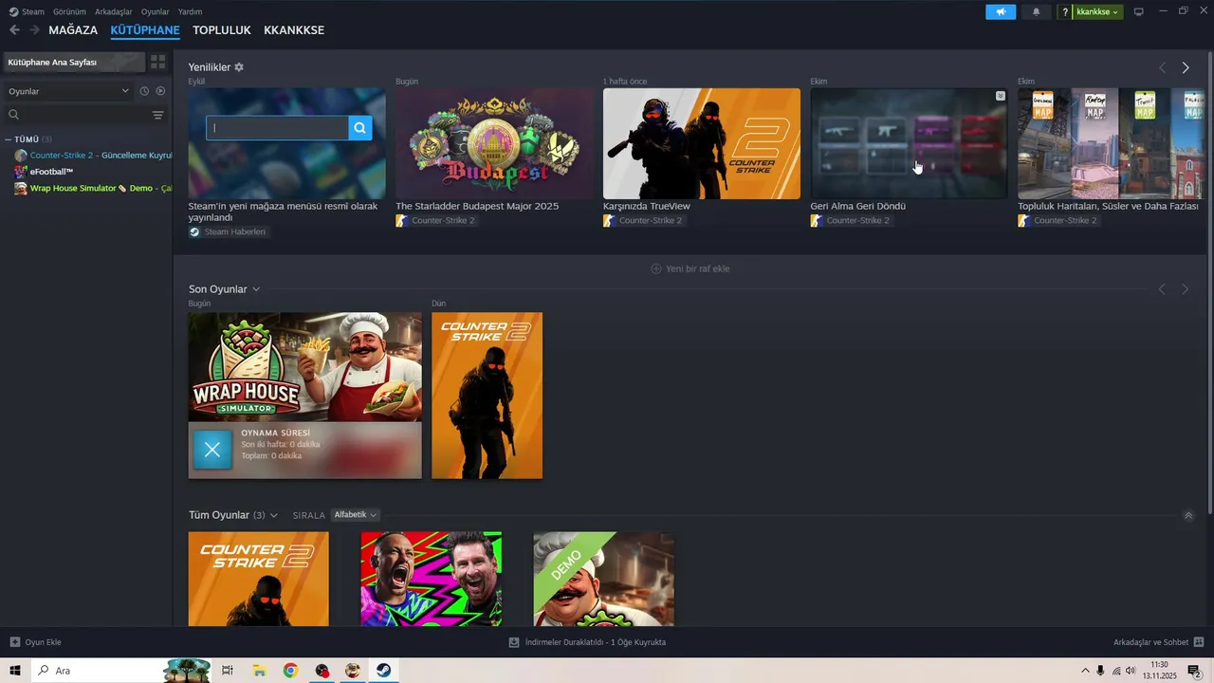Open Task View on the taskbar
The width and height of the screenshot is (1214, 683).
(228, 671)
